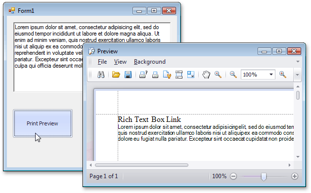Click the status bar zoom minus button

pyautogui.click(x=233, y=176)
